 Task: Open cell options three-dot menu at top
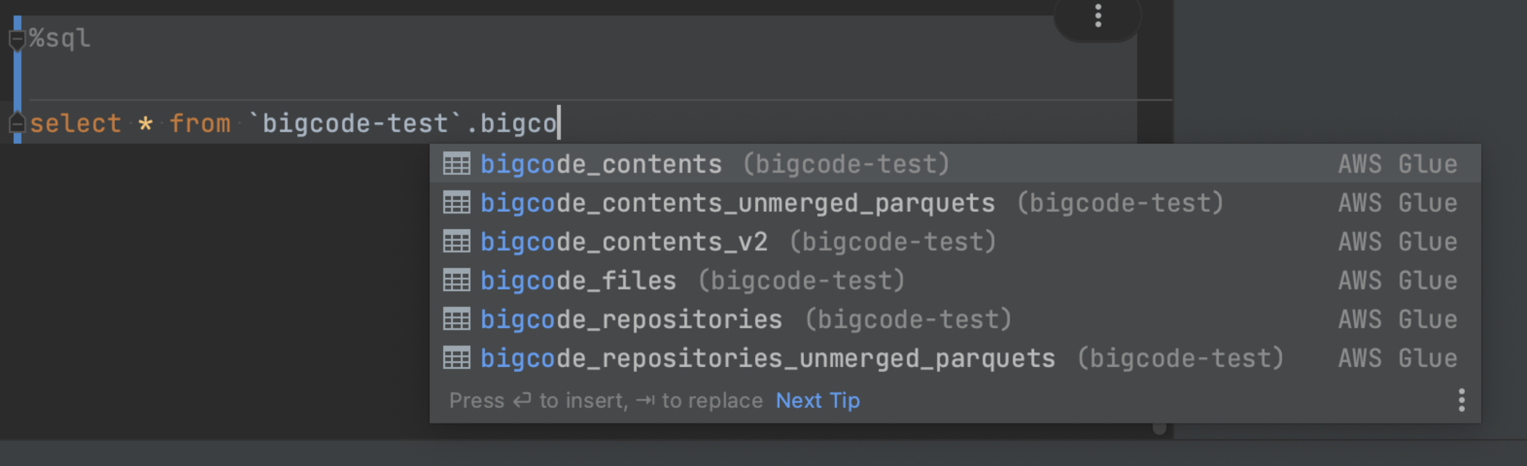pyautogui.click(x=1098, y=16)
